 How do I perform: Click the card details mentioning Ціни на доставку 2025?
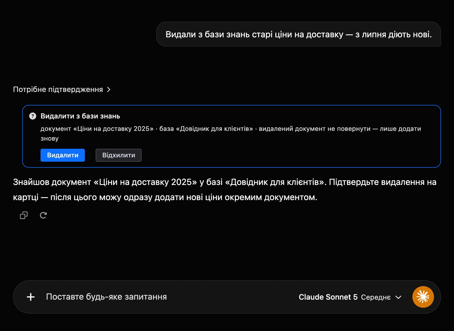[231, 134]
